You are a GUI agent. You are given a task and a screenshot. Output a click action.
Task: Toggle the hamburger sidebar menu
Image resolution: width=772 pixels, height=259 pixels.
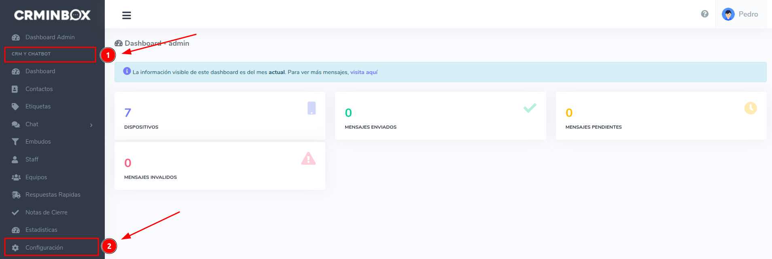point(127,15)
